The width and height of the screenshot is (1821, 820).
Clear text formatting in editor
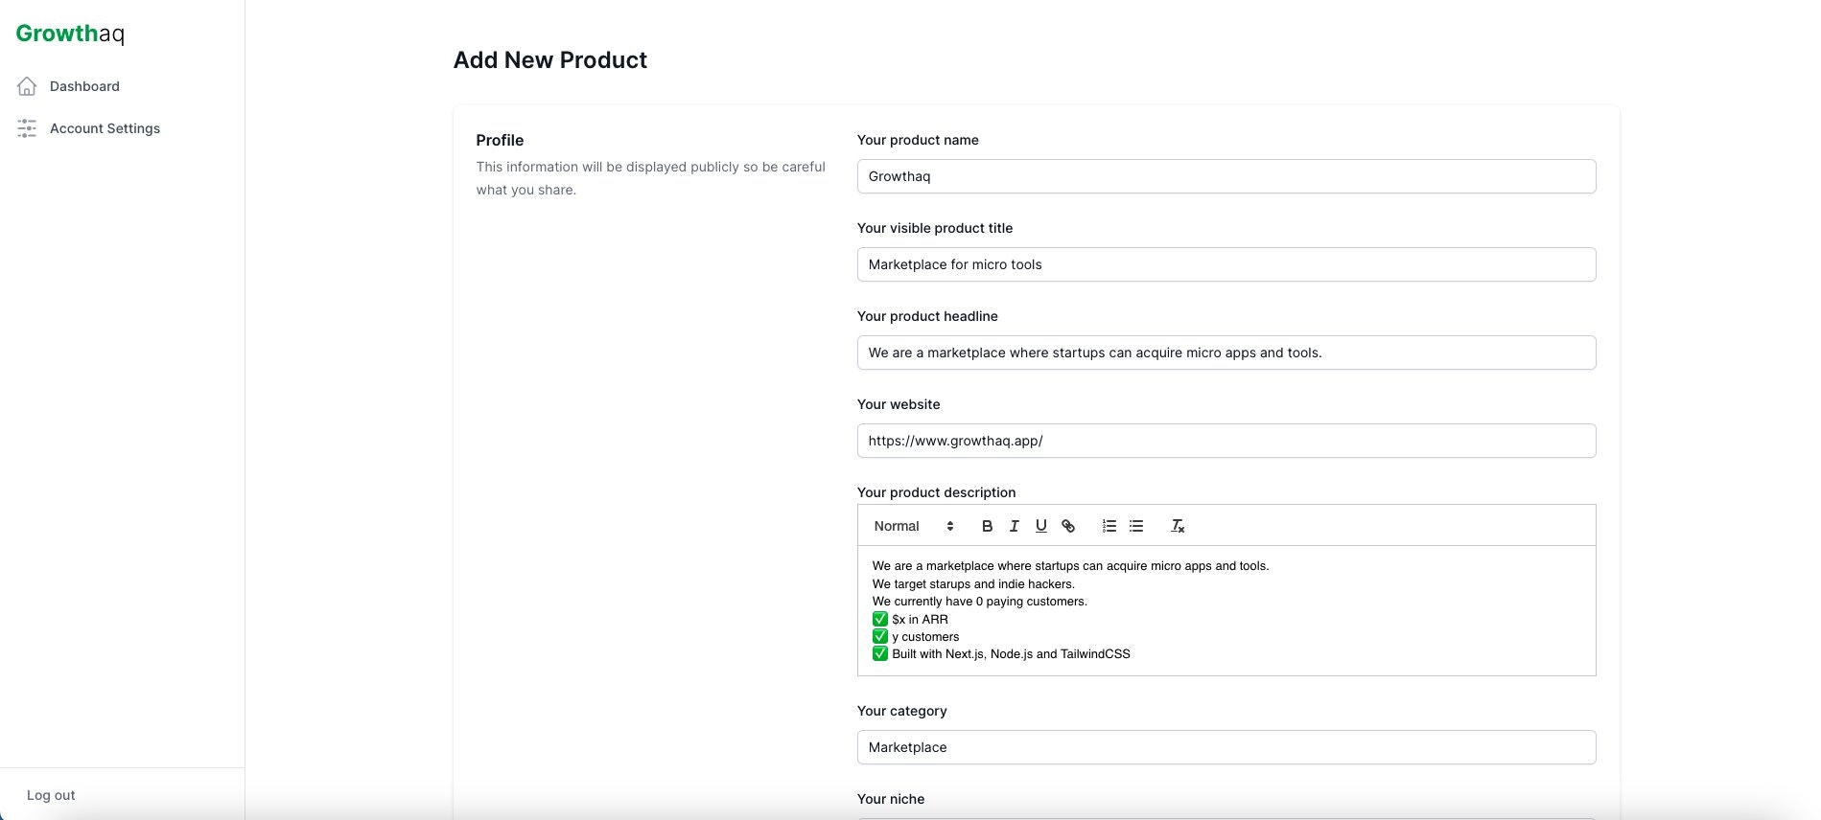1178,526
